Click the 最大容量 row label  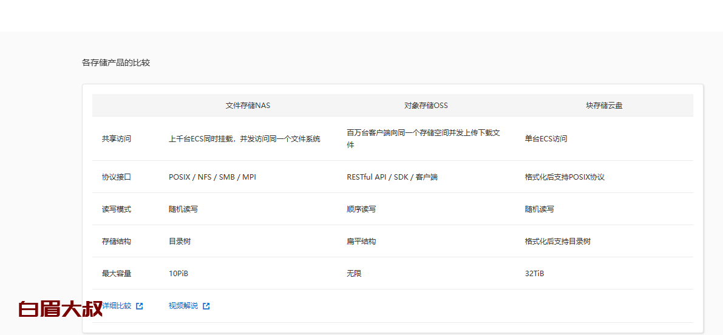tap(117, 274)
